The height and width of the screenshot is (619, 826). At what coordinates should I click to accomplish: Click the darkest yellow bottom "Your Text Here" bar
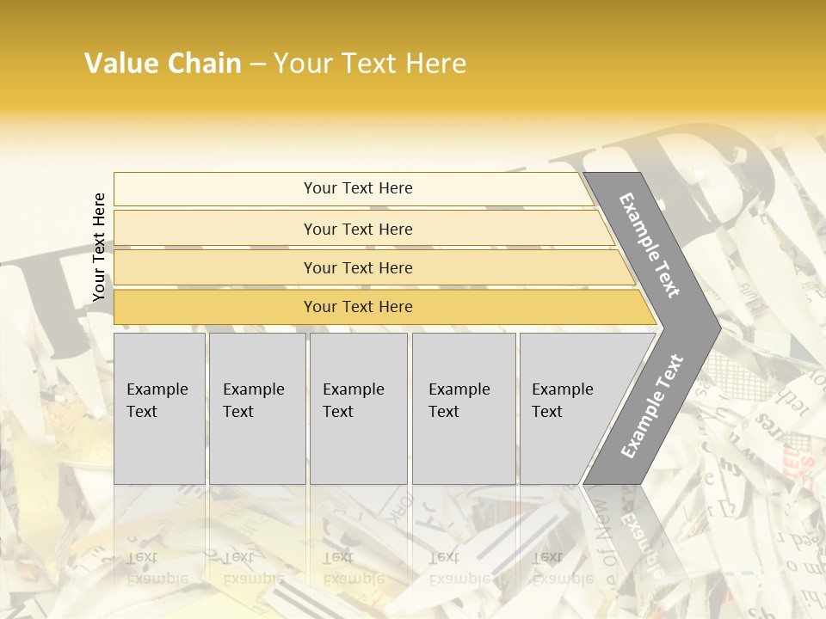click(x=358, y=307)
